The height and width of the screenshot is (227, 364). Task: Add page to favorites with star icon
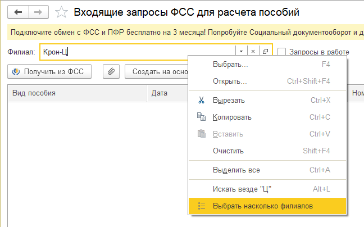click(62, 11)
